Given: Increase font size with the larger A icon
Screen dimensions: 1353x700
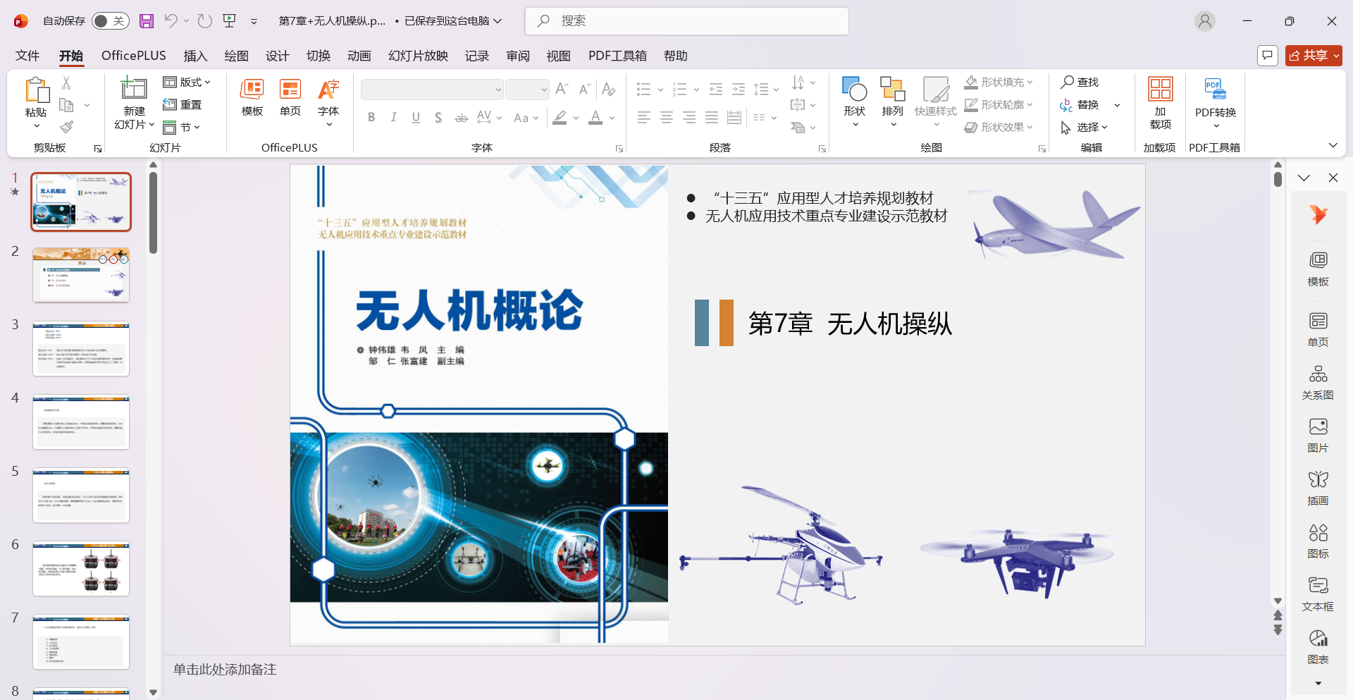Looking at the screenshot, I should click(562, 90).
